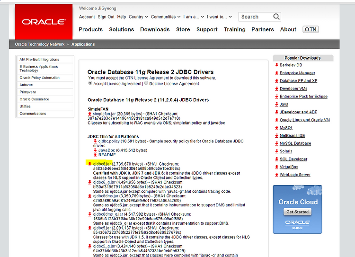Click download icon next to Database EE and XE
Screen dimensions: 355x257
pos(276,81)
